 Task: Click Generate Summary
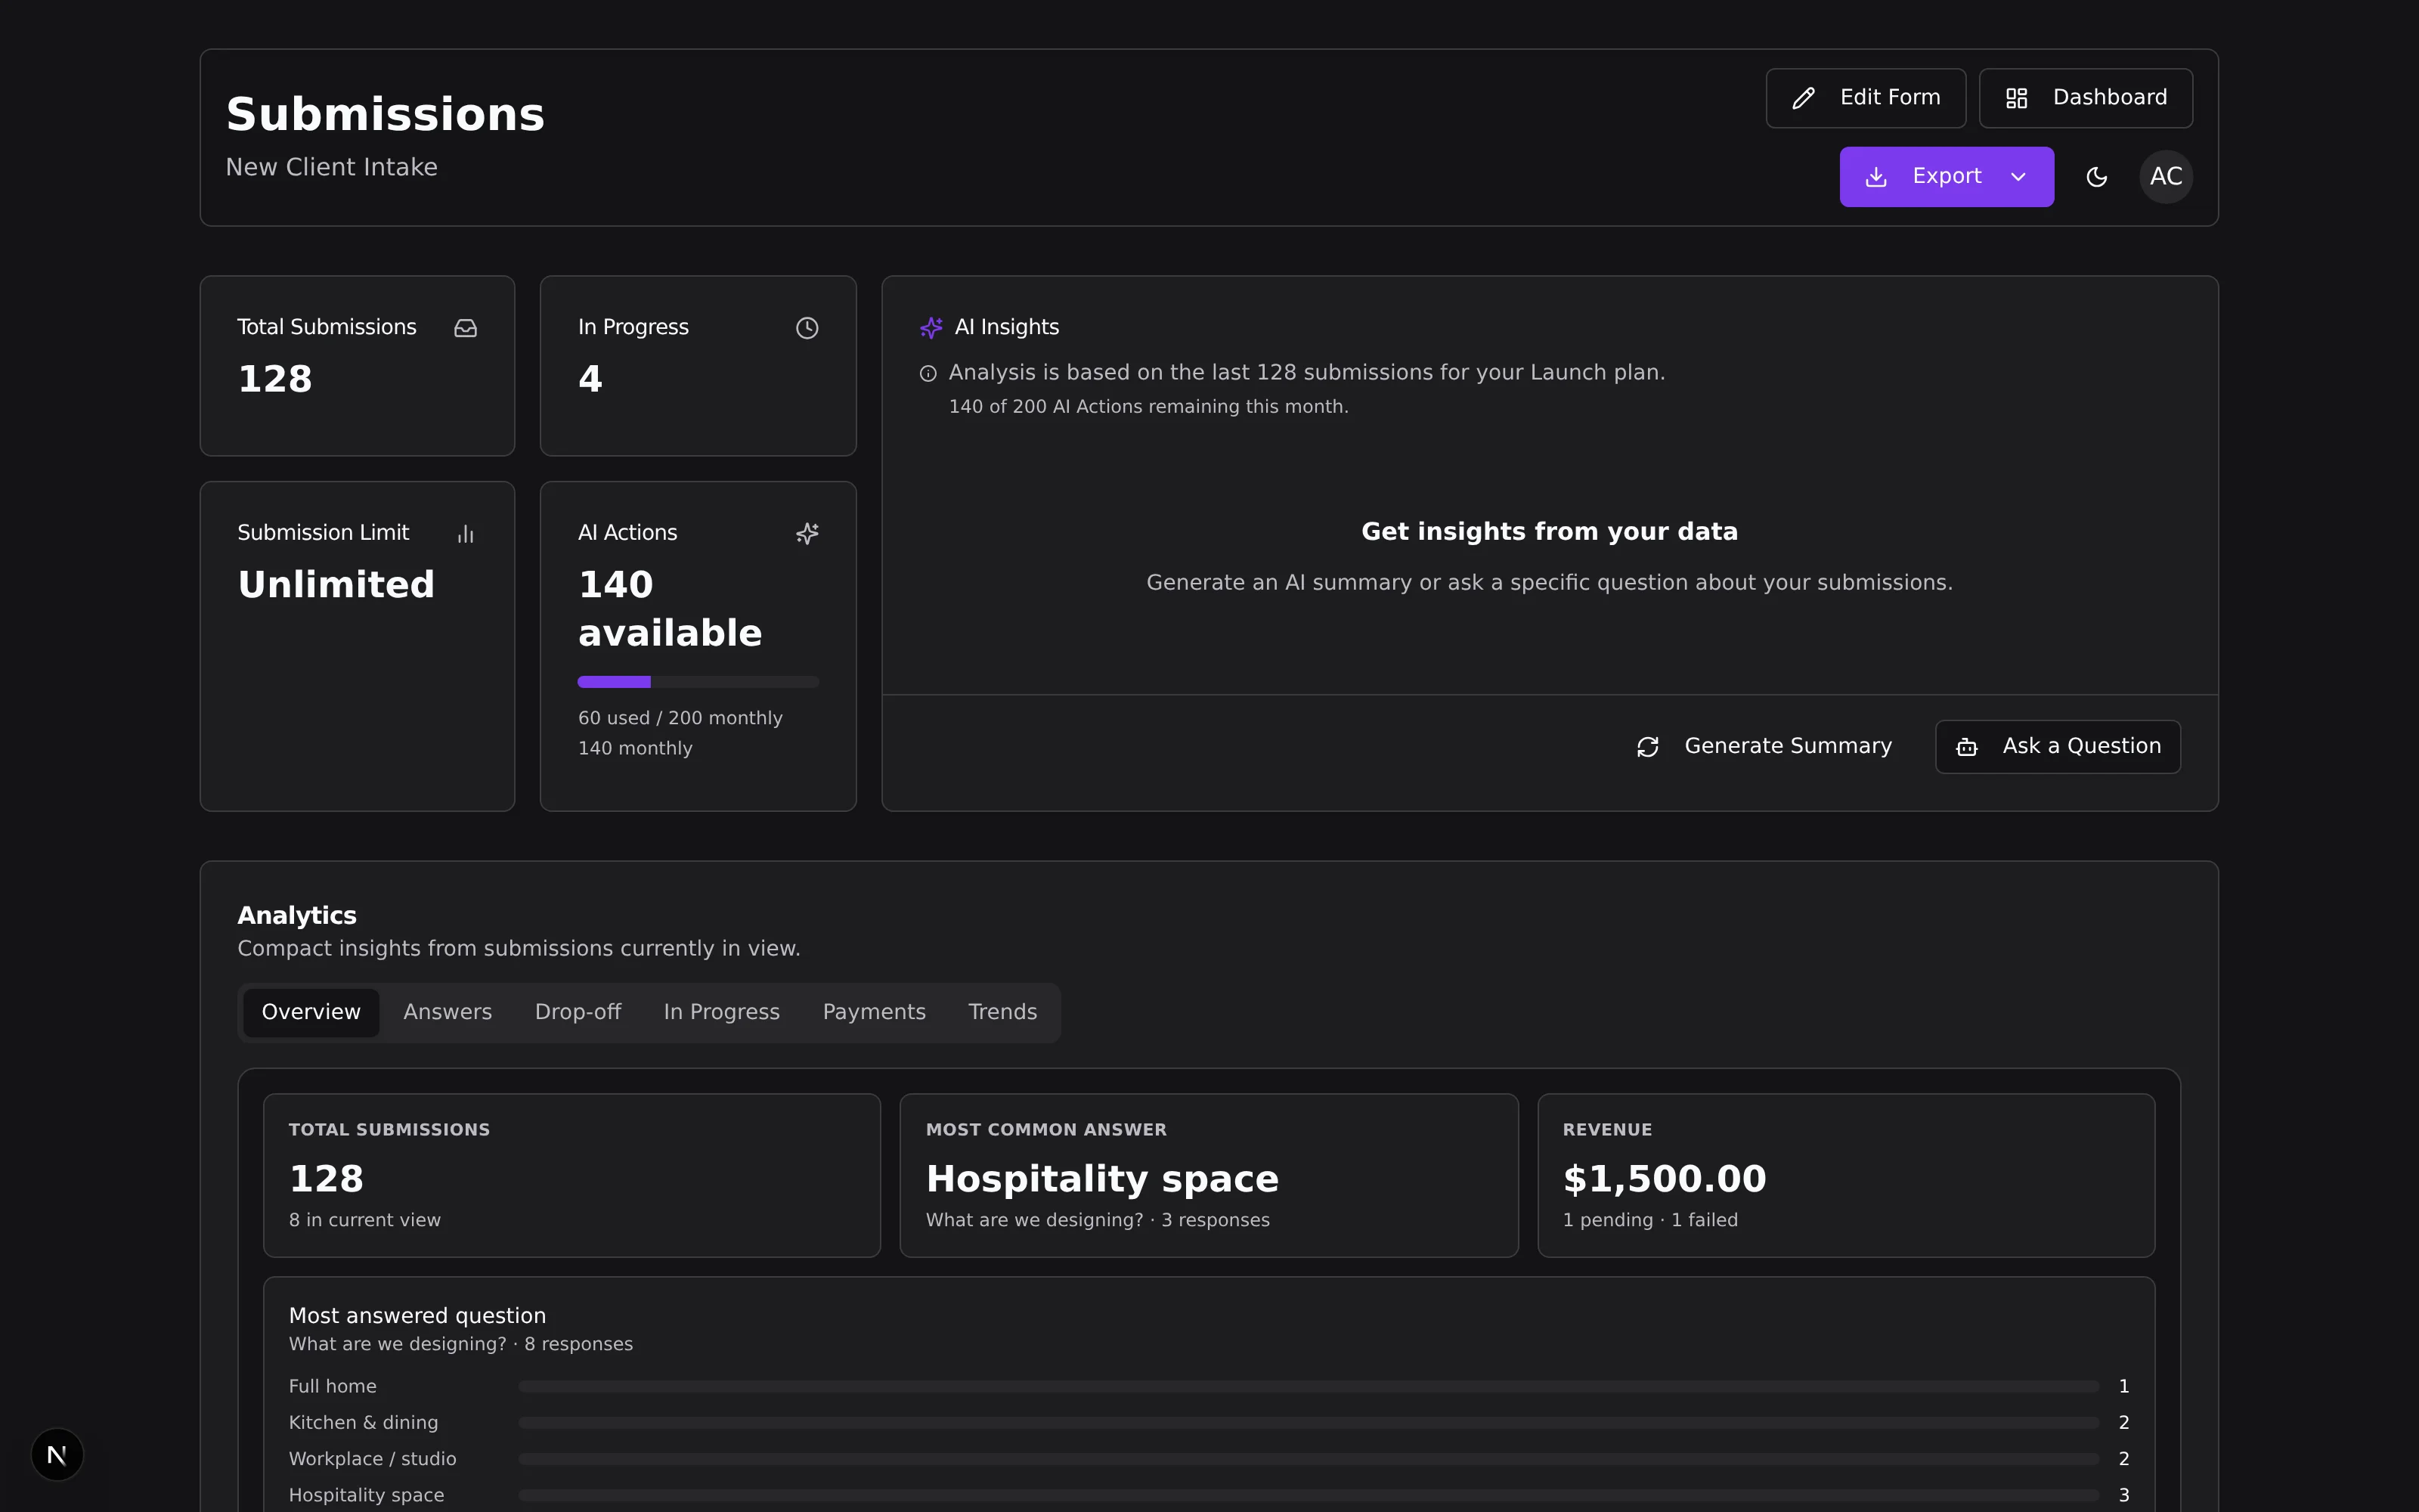coord(1765,747)
